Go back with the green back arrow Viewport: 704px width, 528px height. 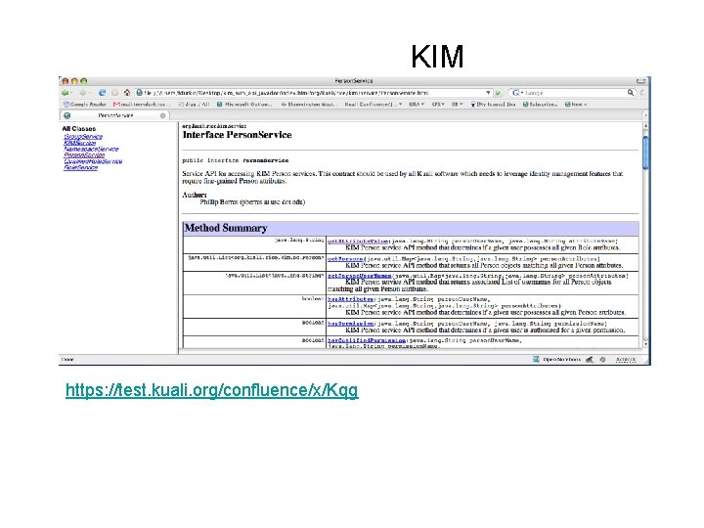pyautogui.click(x=66, y=93)
